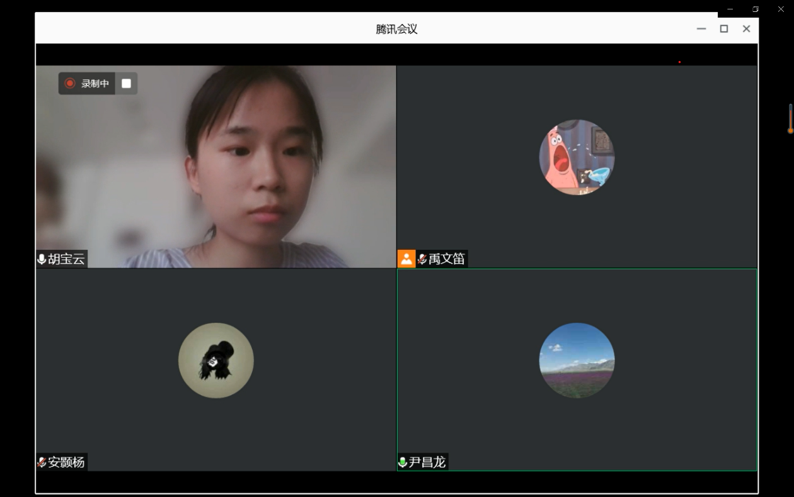794x497 pixels.
Task: Click the orange host icon beside 禹文笛
Action: coord(406,259)
